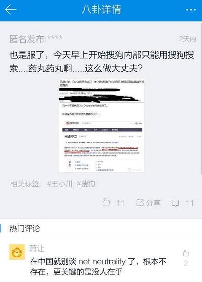Screen dimensions: 202x282
Task: Tap comment like count 2
Action: [x=186, y=263]
